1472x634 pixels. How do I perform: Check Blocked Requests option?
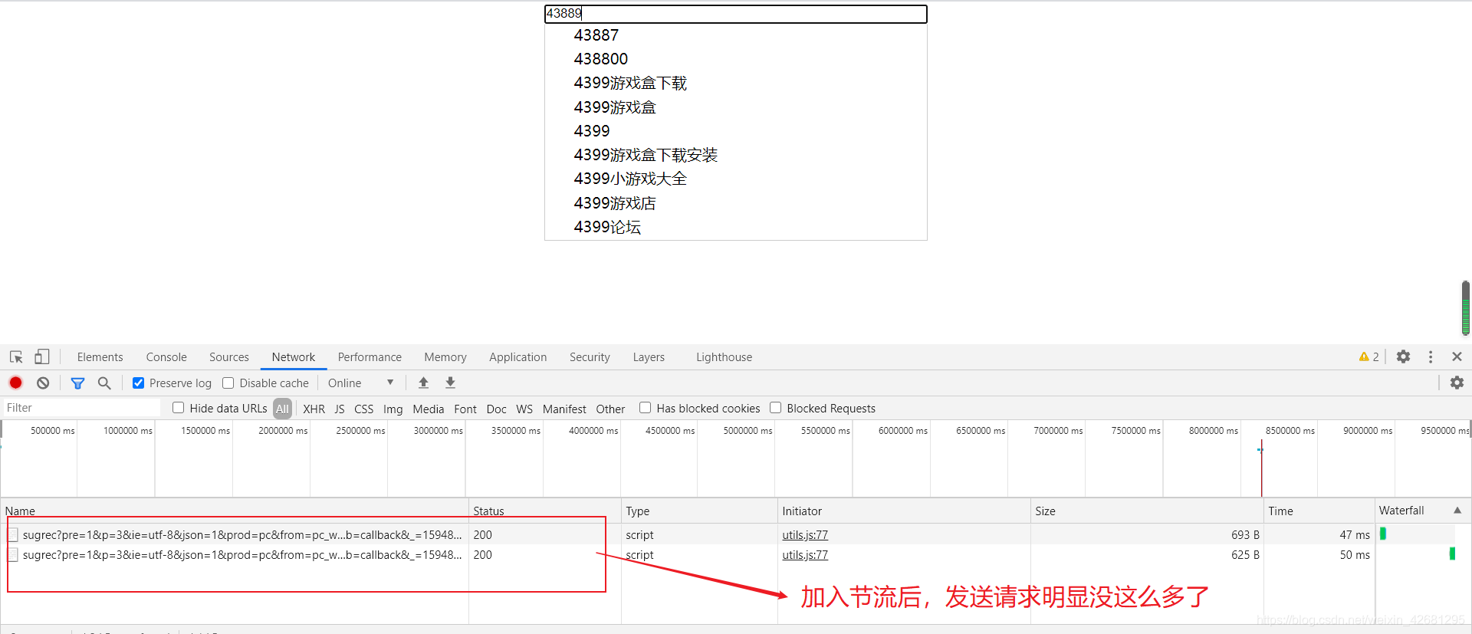point(775,408)
